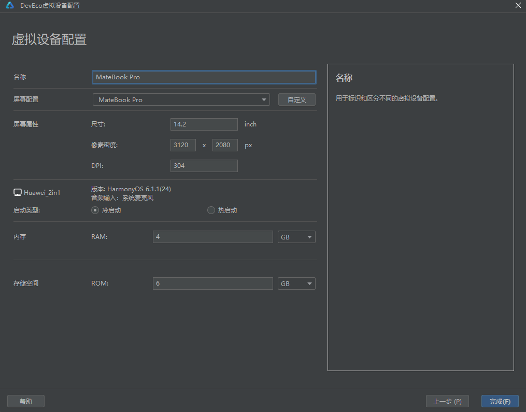The image size is (526, 412).
Task: Click the inch unit label
Action: coord(250,124)
